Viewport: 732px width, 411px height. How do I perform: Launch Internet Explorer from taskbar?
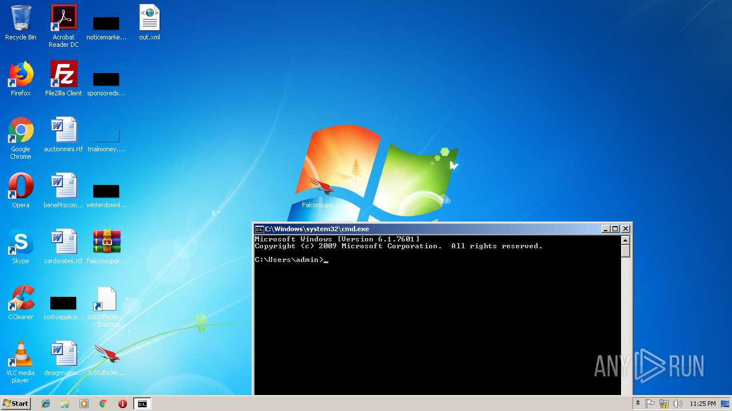pos(46,404)
